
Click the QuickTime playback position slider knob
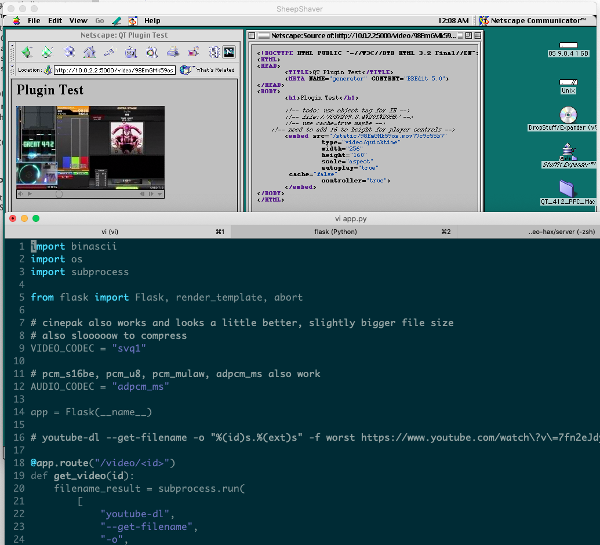[x=59, y=194]
